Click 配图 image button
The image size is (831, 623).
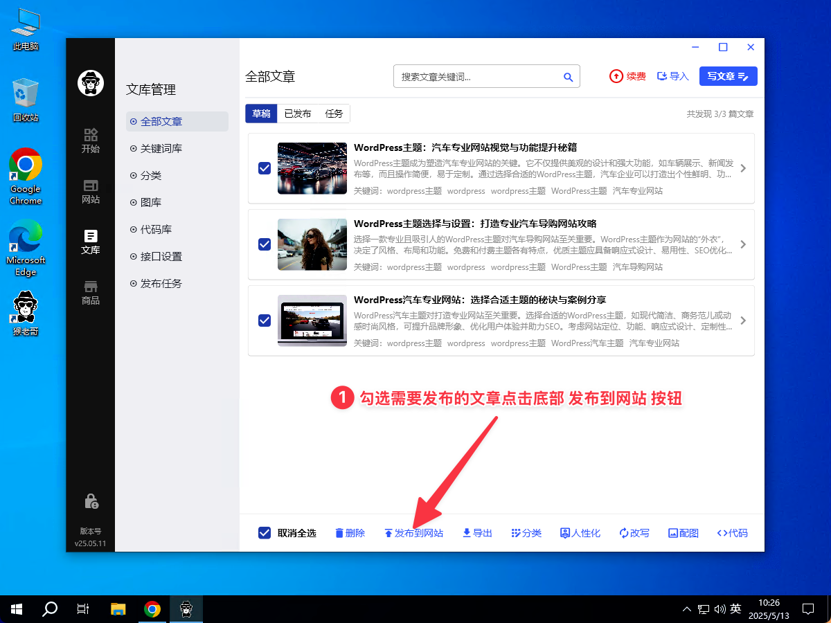(x=683, y=533)
